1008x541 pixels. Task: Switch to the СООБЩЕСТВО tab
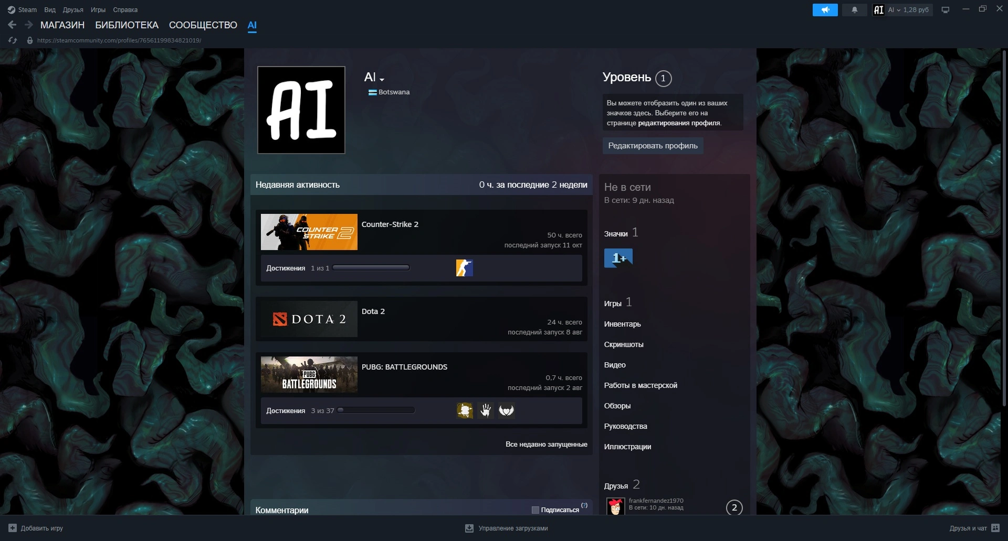click(203, 25)
